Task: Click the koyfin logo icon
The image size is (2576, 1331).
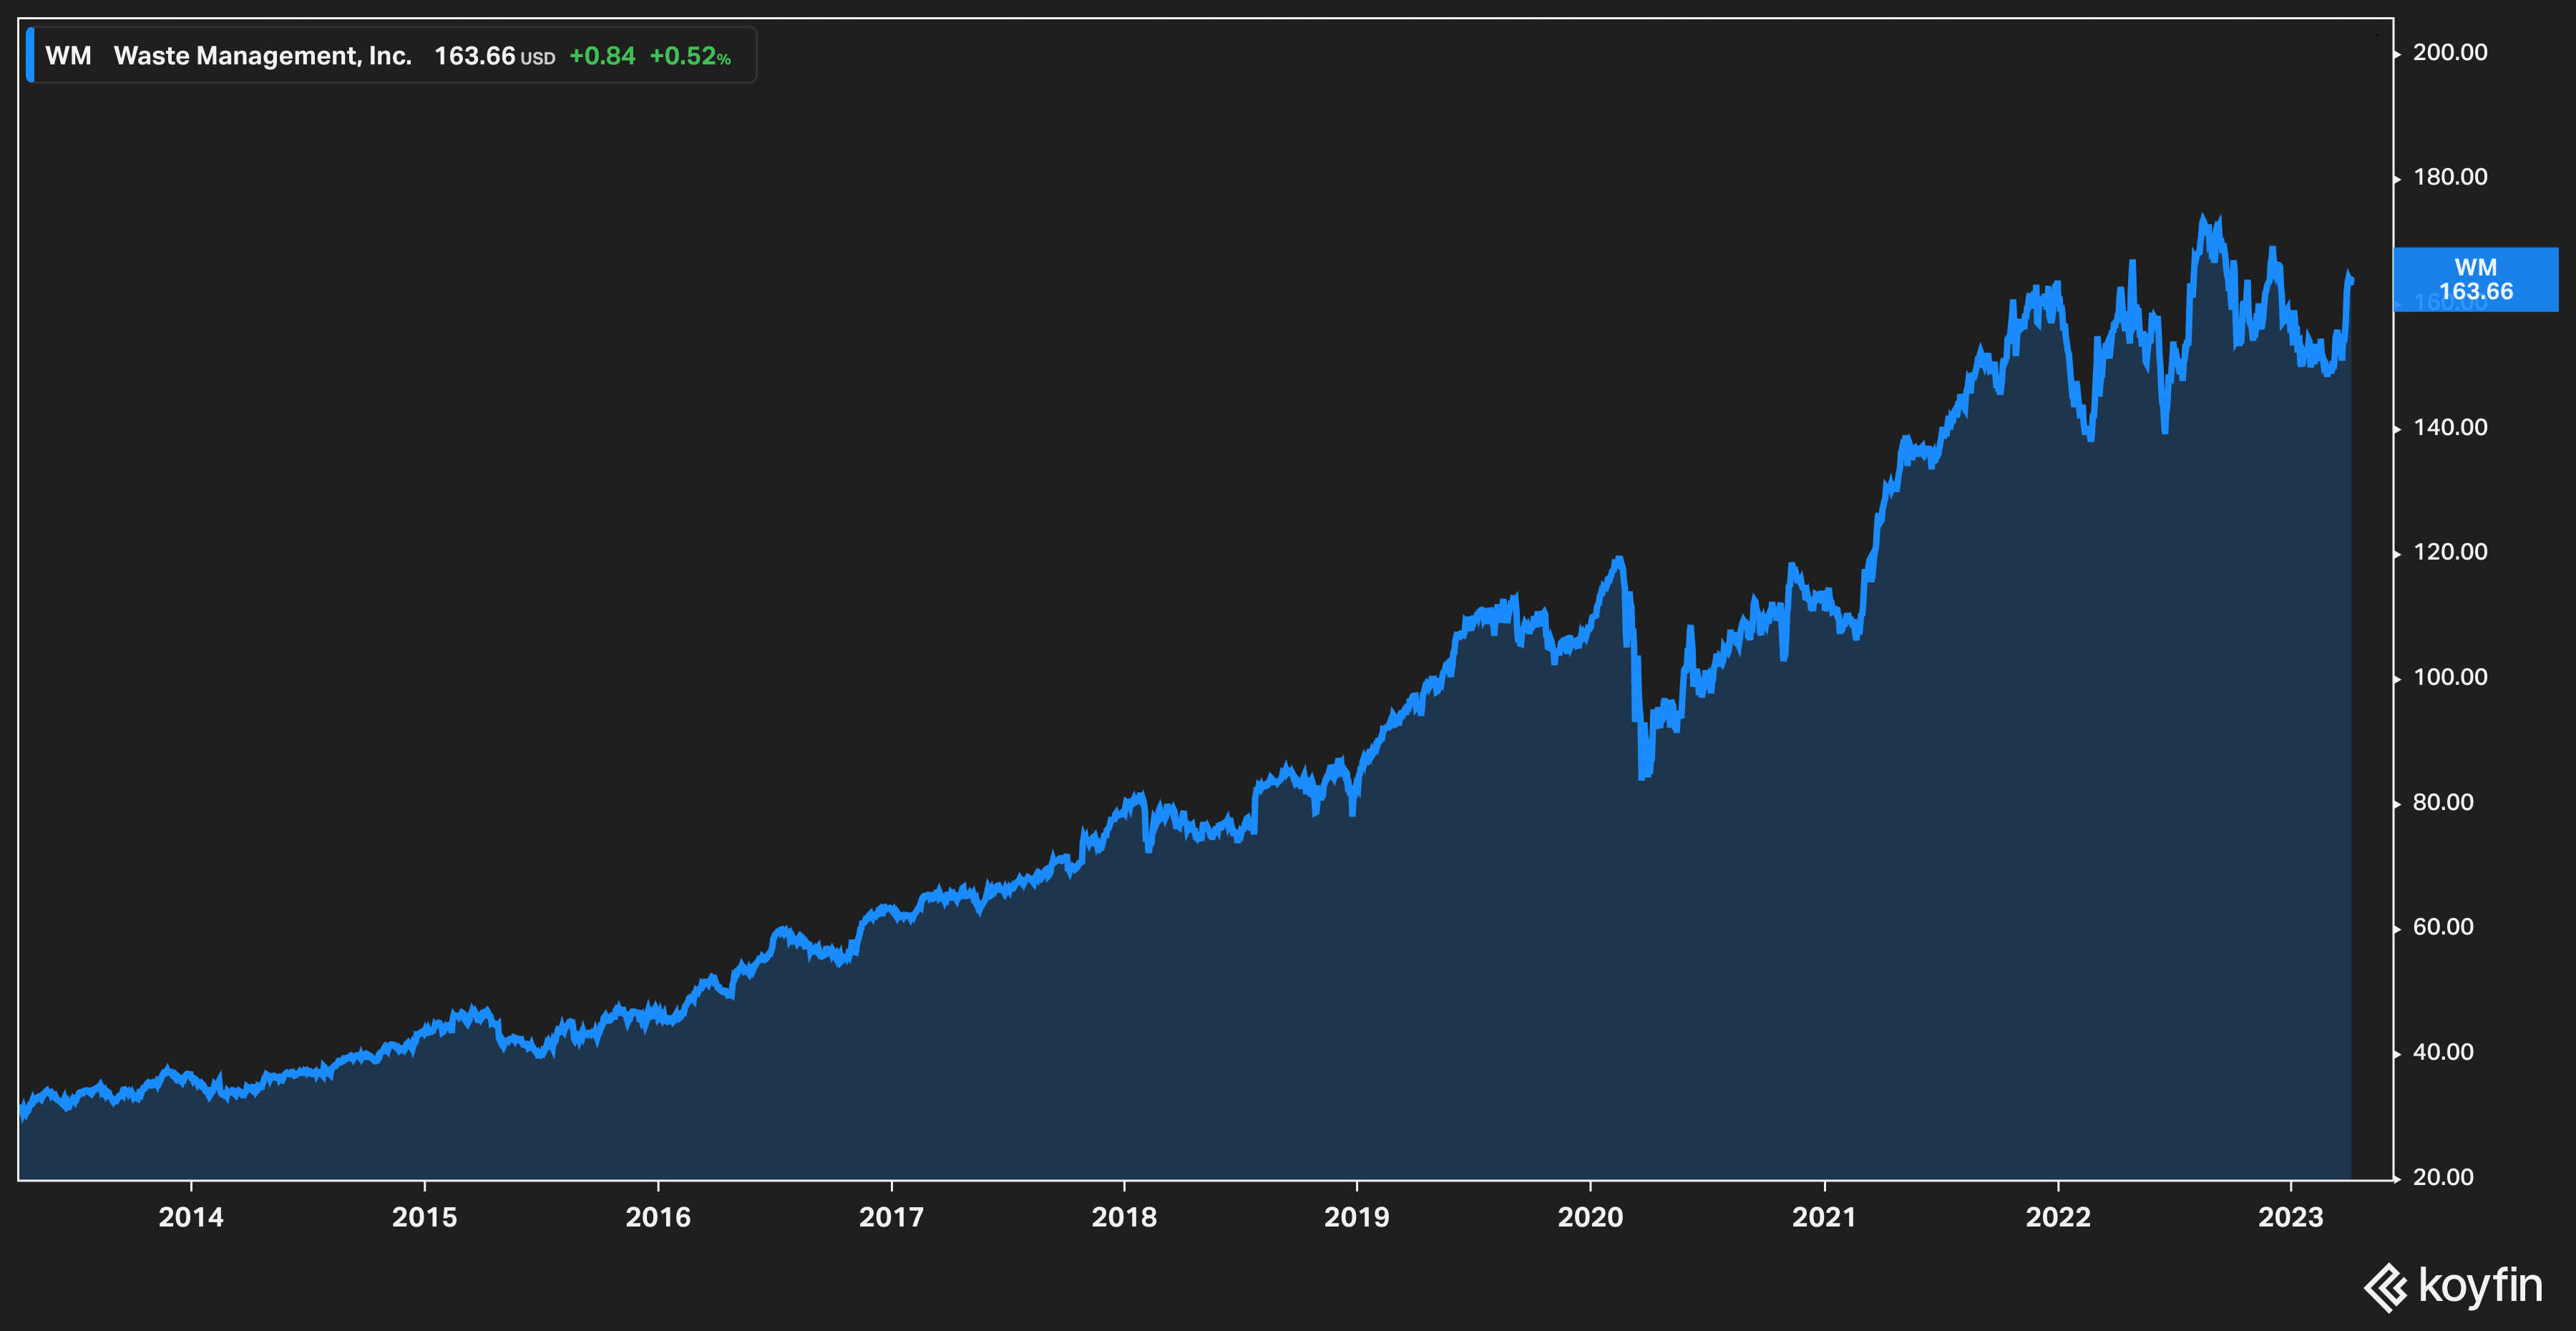Action: tap(2385, 1288)
